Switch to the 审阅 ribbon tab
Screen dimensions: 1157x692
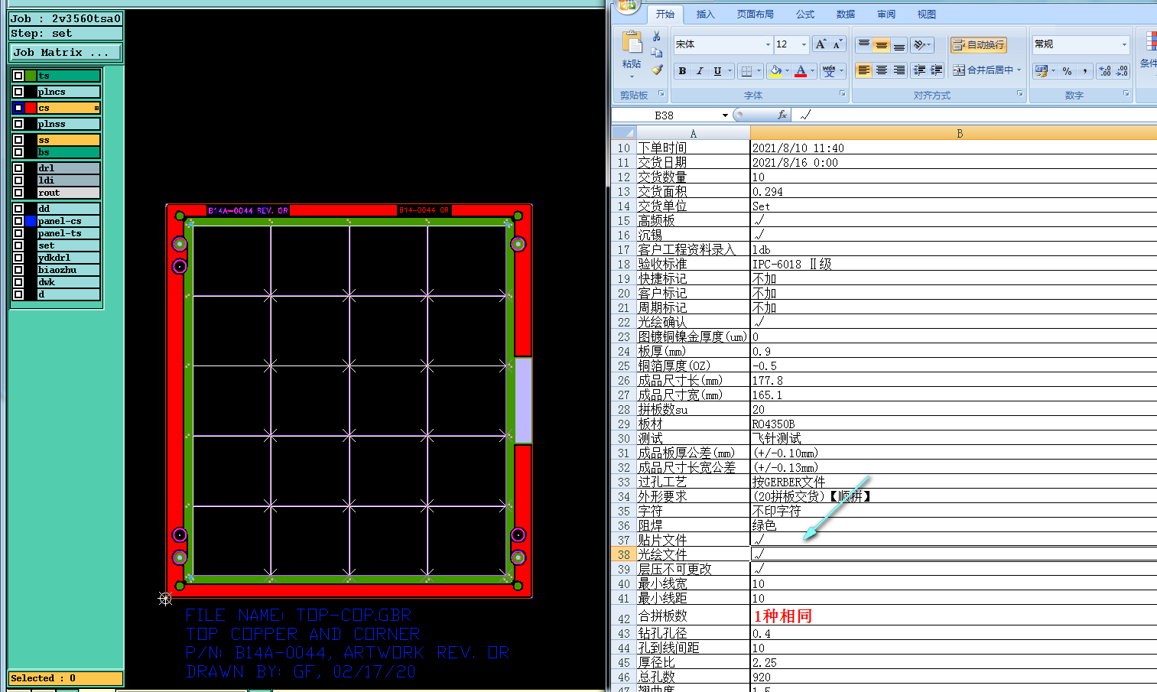tap(886, 15)
